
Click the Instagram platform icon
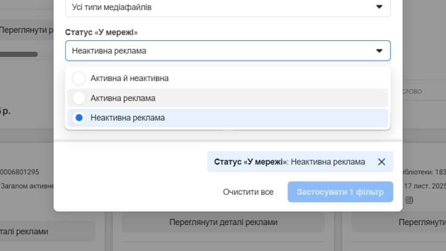coord(409,200)
